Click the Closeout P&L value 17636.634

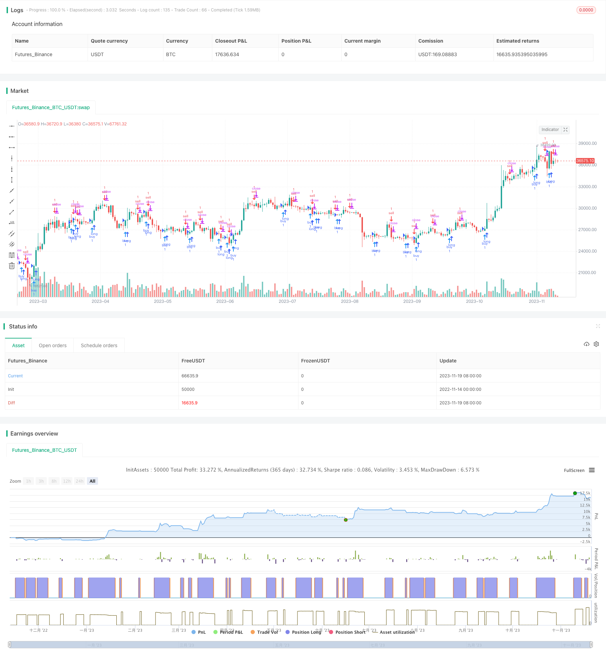[227, 54]
